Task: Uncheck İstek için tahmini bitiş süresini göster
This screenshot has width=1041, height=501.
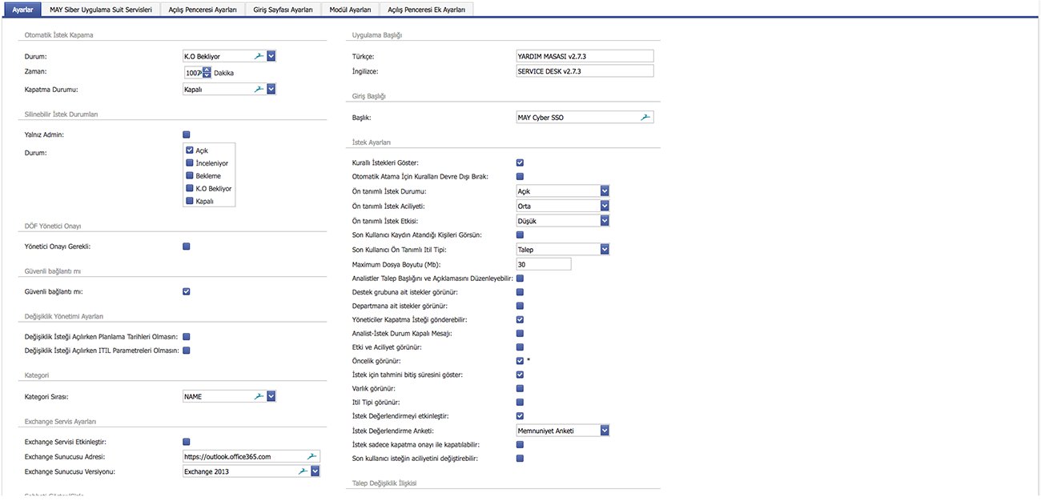Action: (x=520, y=375)
